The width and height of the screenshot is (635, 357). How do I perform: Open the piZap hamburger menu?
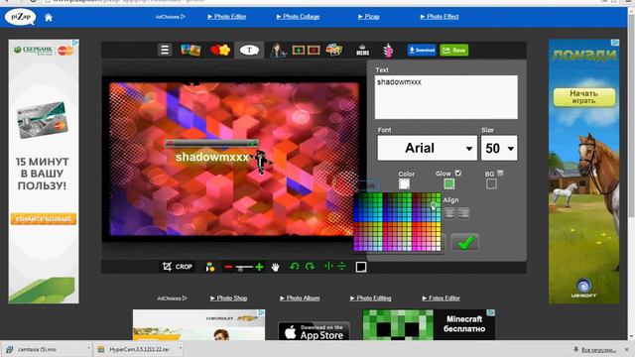(165, 50)
